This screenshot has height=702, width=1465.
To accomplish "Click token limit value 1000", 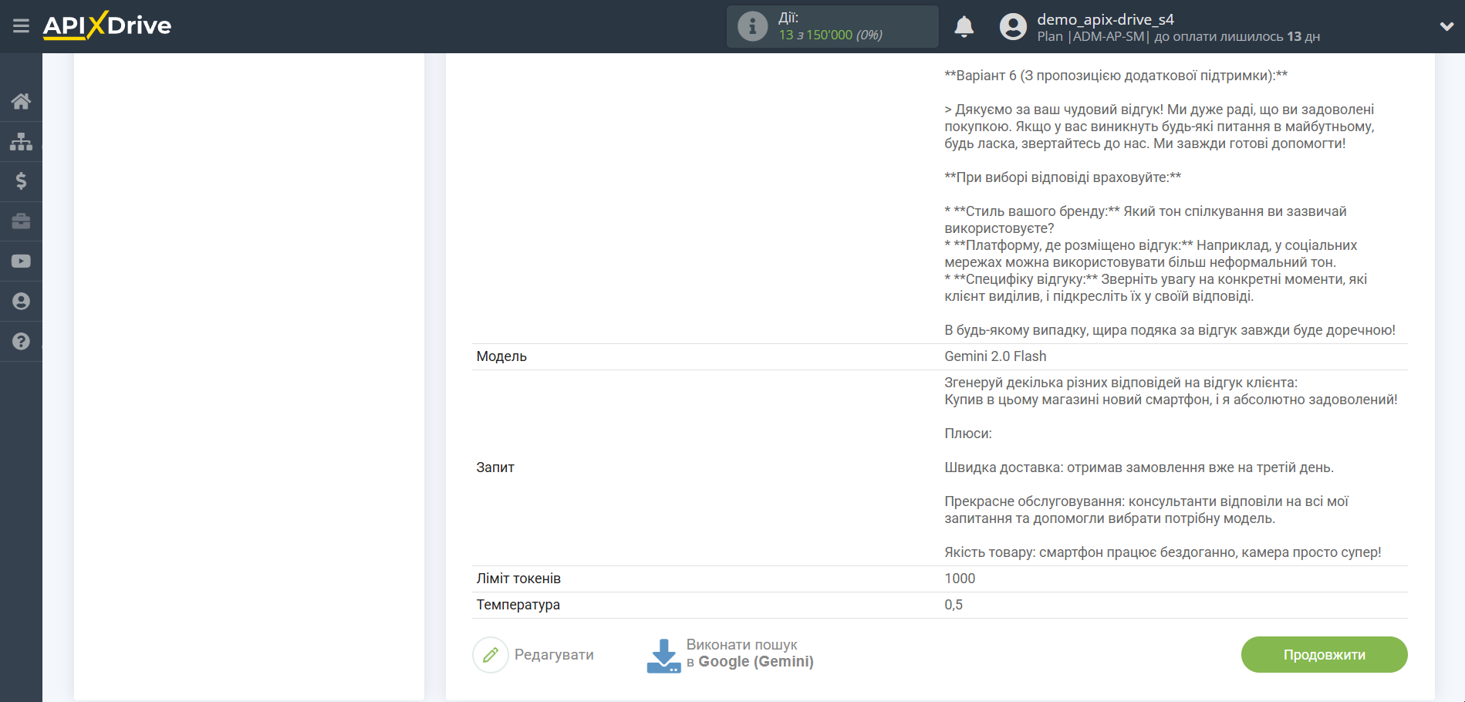I will point(960,579).
